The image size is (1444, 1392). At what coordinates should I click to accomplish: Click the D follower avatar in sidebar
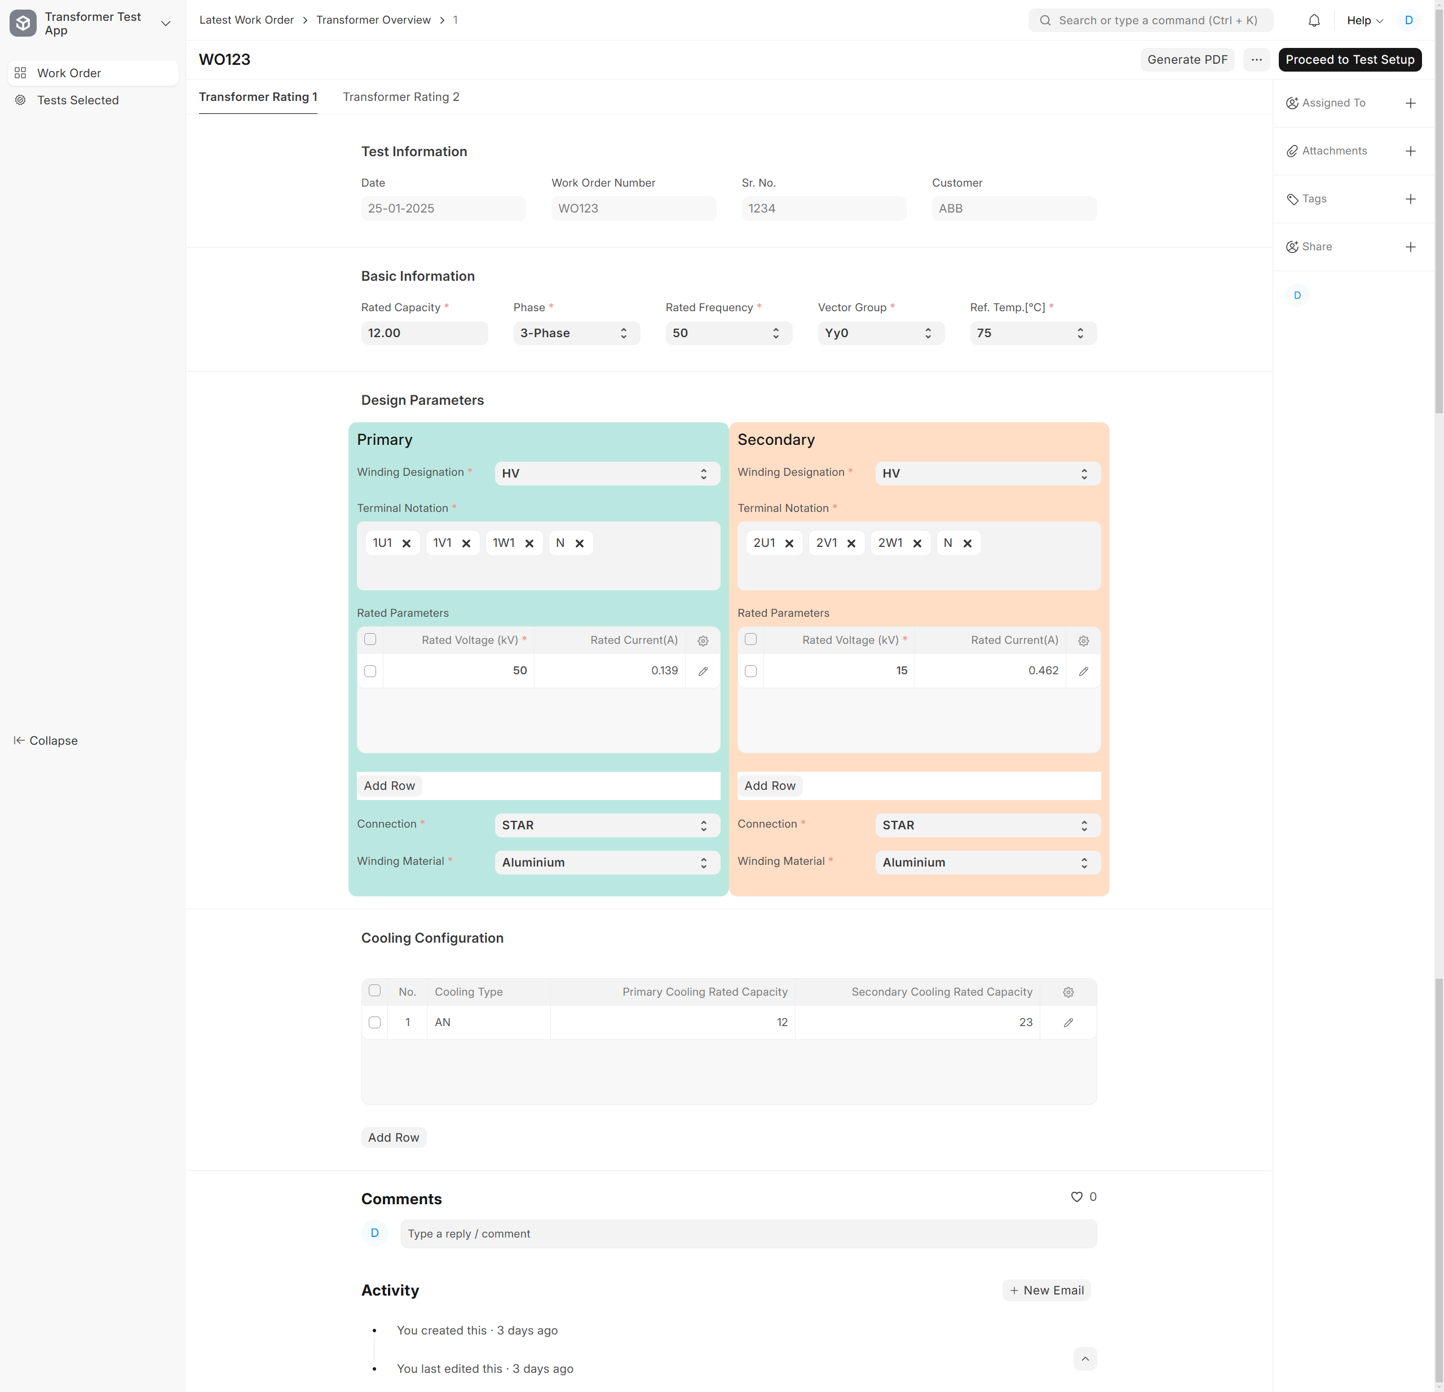point(1297,295)
